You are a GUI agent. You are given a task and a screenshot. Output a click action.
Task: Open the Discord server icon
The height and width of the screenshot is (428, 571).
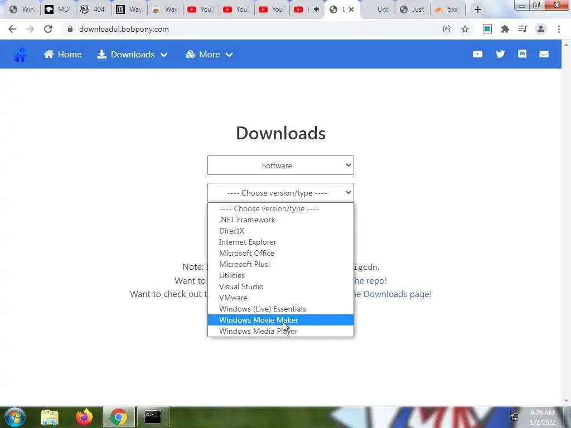click(x=522, y=54)
